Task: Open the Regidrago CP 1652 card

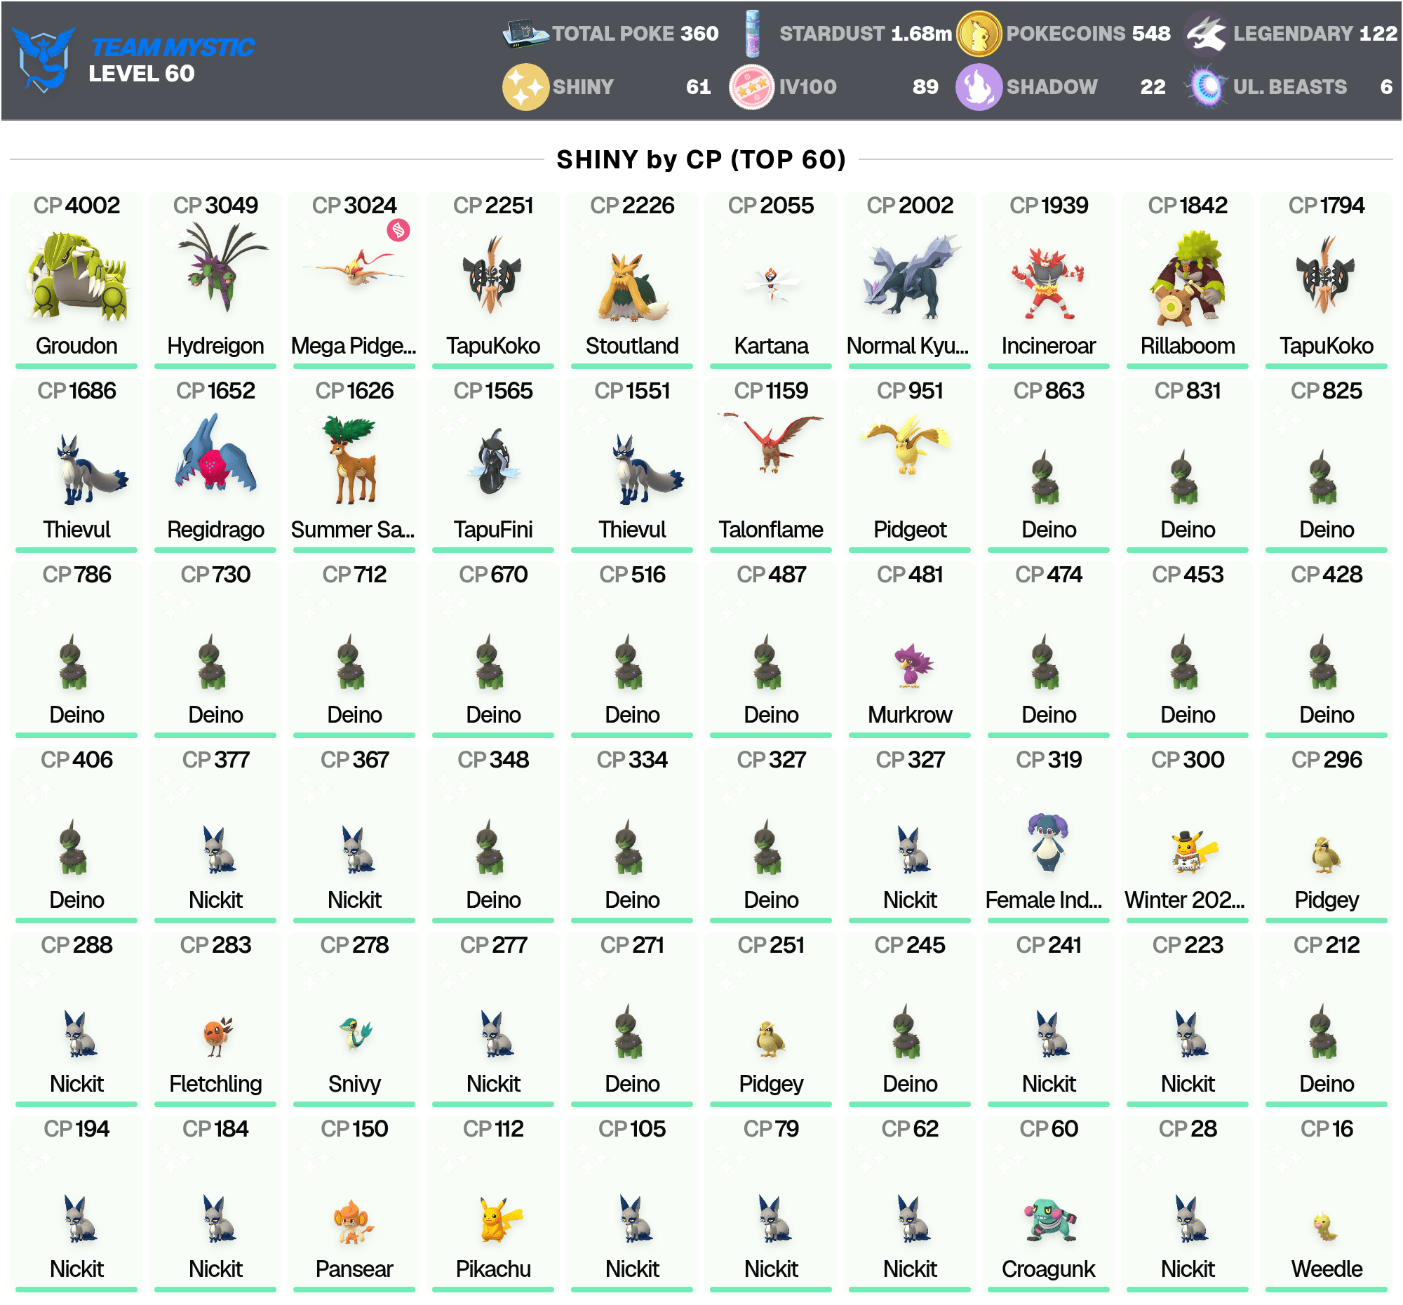Action: click(x=216, y=465)
